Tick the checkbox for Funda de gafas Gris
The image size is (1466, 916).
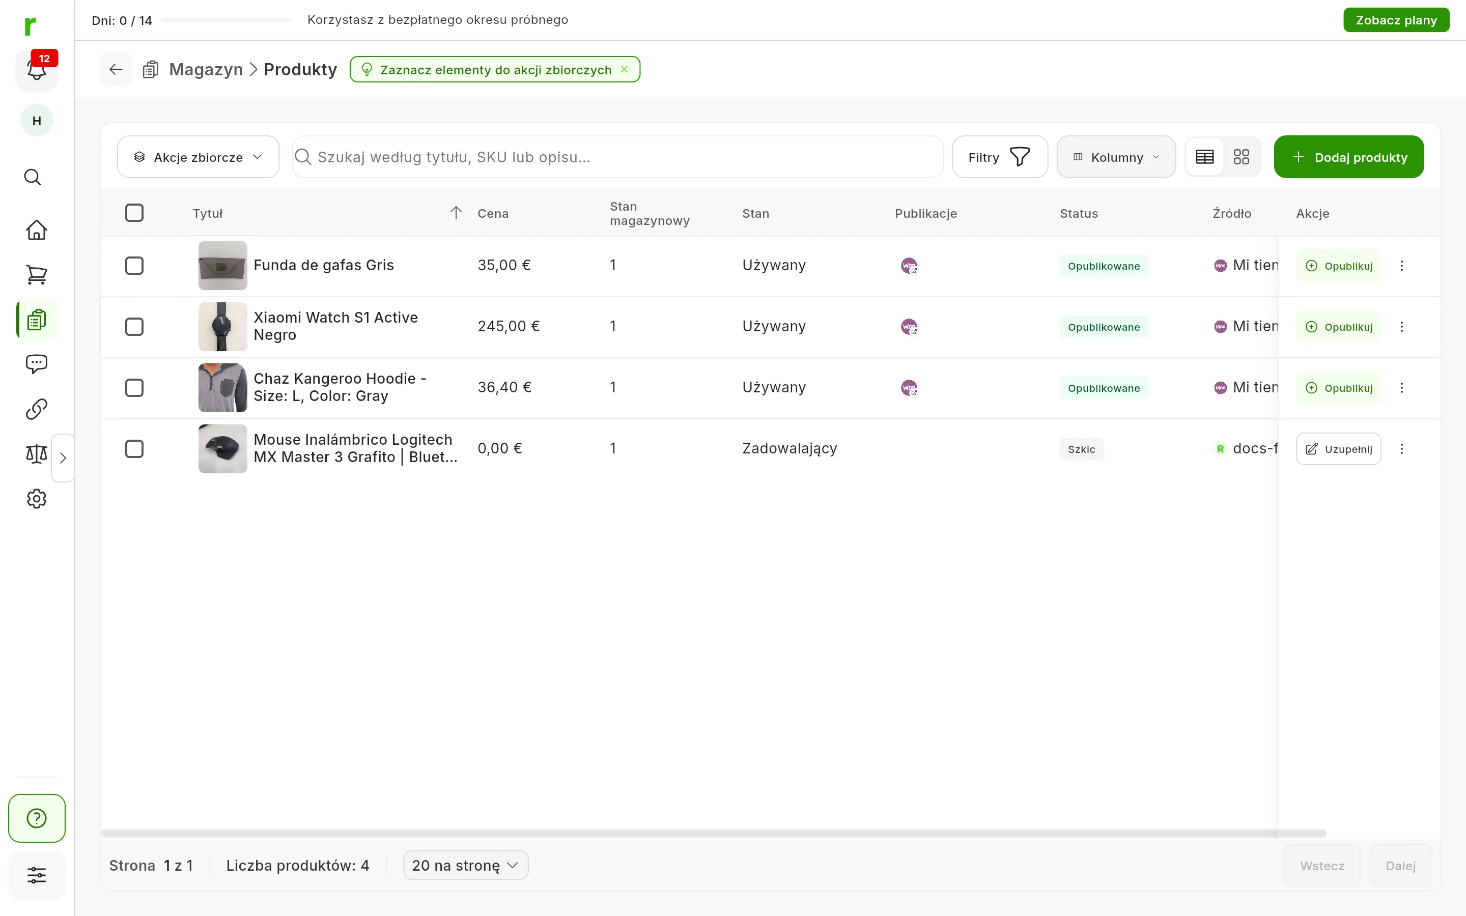(134, 265)
